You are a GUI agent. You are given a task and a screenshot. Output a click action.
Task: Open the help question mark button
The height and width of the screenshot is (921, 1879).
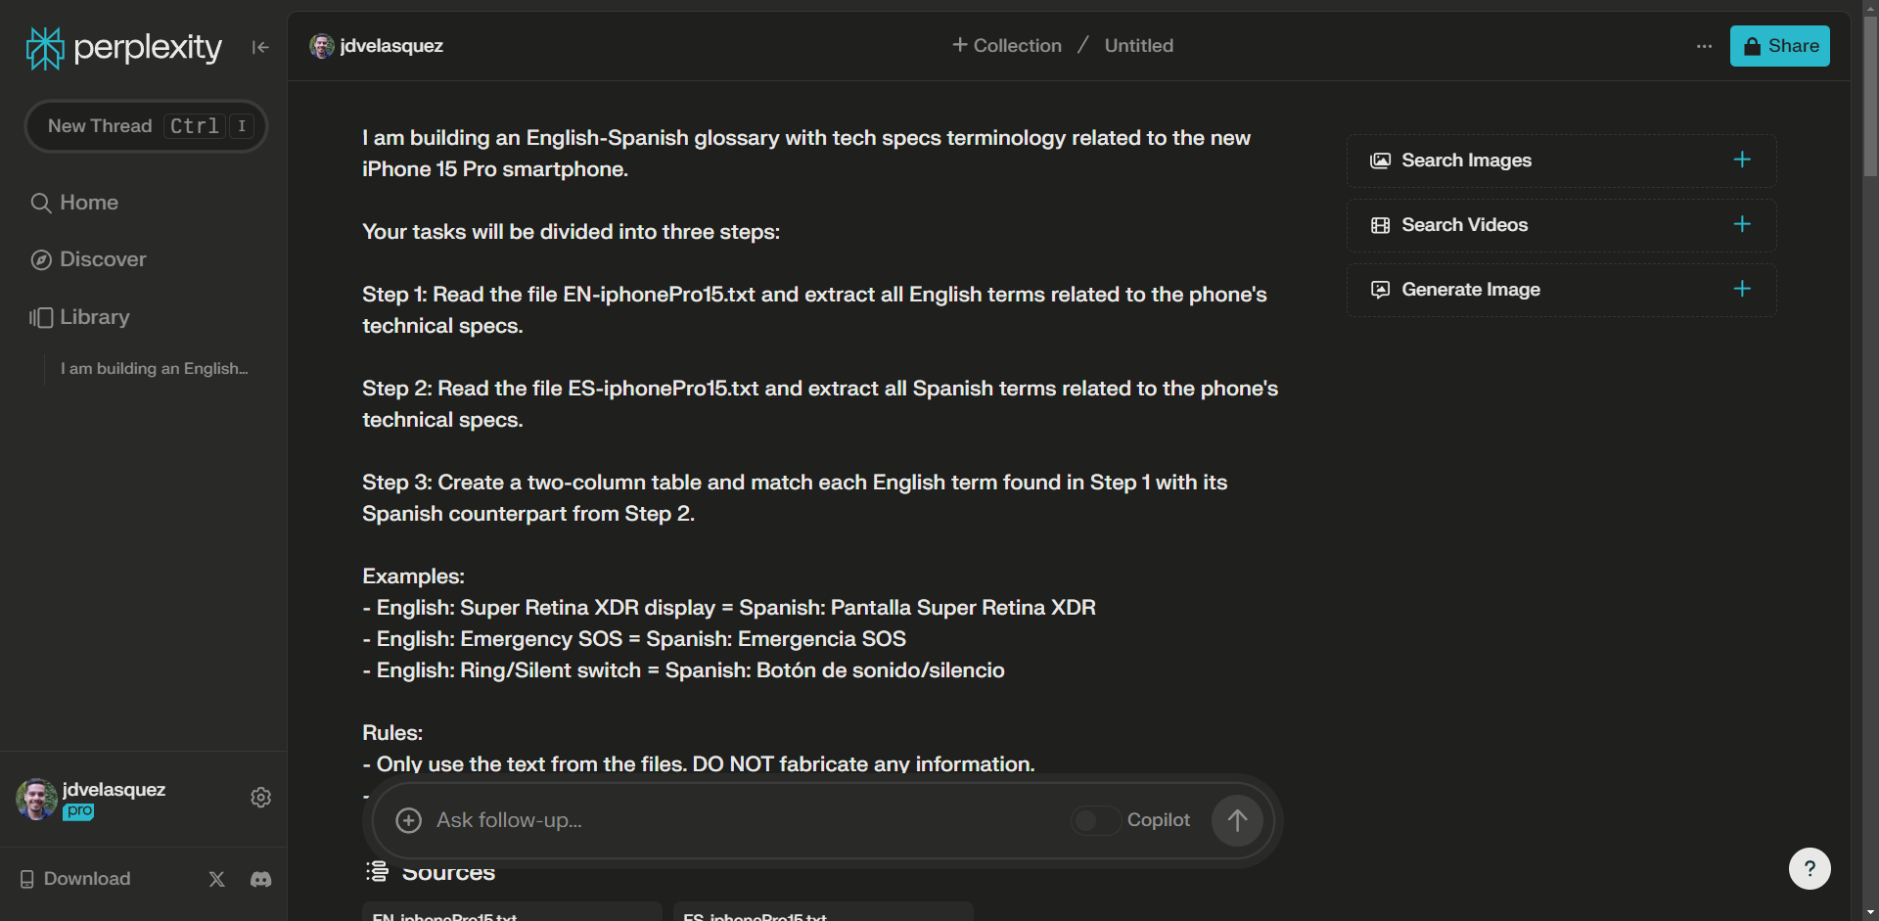coord(1810,868)
